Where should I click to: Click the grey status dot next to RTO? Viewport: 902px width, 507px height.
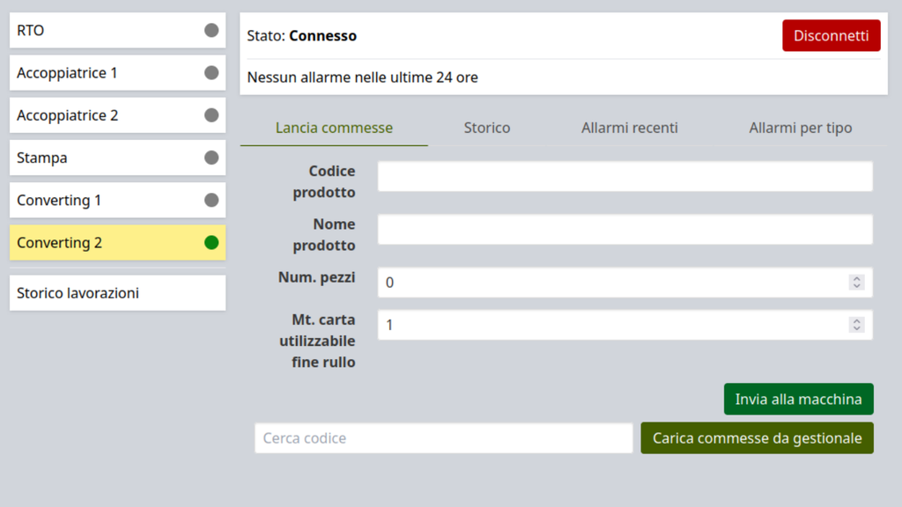click(x=211, y=31)
